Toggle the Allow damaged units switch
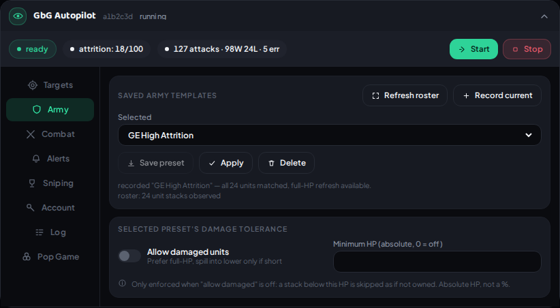560x308 pixels. (x=129, y=256)
